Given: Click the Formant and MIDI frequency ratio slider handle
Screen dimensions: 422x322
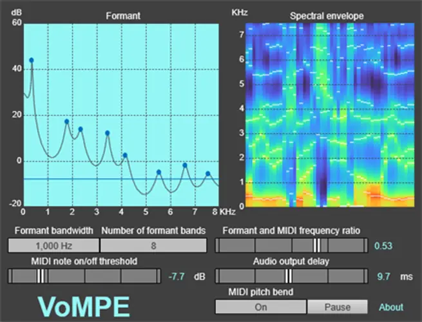Looking at the screenshot, I should tap(316, 245).
